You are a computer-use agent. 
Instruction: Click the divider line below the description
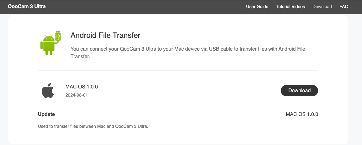click(178, 70)
